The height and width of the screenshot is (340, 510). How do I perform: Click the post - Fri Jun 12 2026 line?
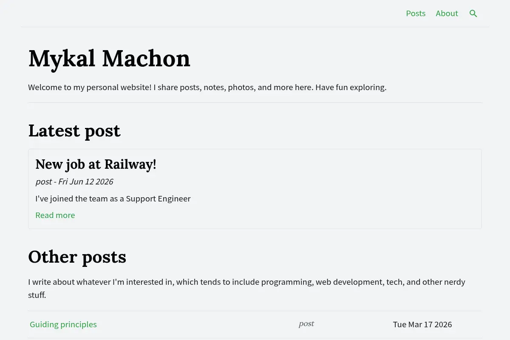74,181
